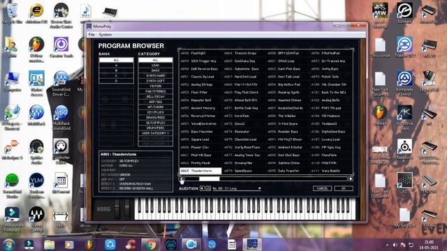
Task: Filter programs by PAD/STRINGS category
Action: click(x=155, y=91)
